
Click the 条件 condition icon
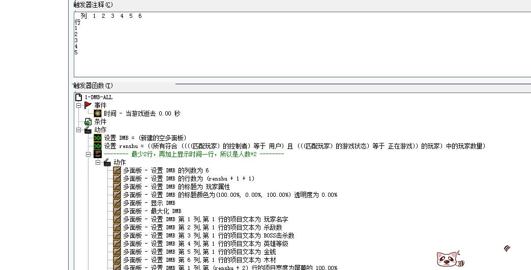[88, 122]
